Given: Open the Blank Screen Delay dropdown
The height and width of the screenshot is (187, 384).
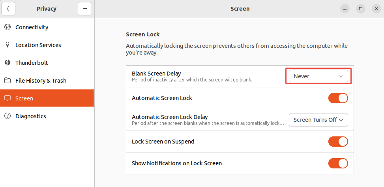Looking at the screenshot, I should coord(318,76).
